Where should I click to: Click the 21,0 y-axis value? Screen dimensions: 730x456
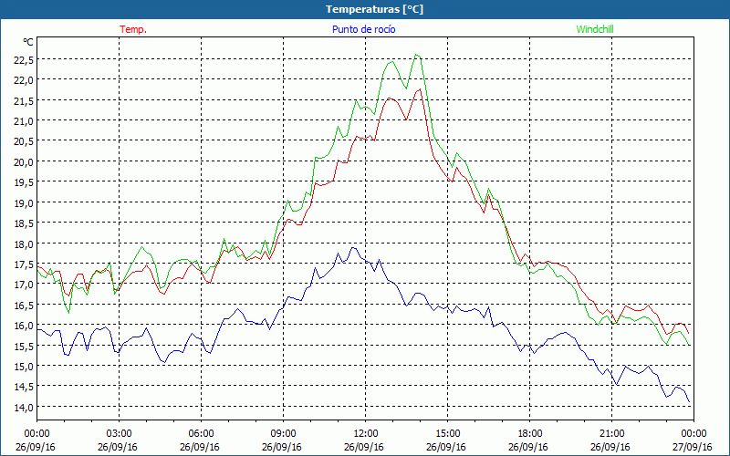[23, 120]
